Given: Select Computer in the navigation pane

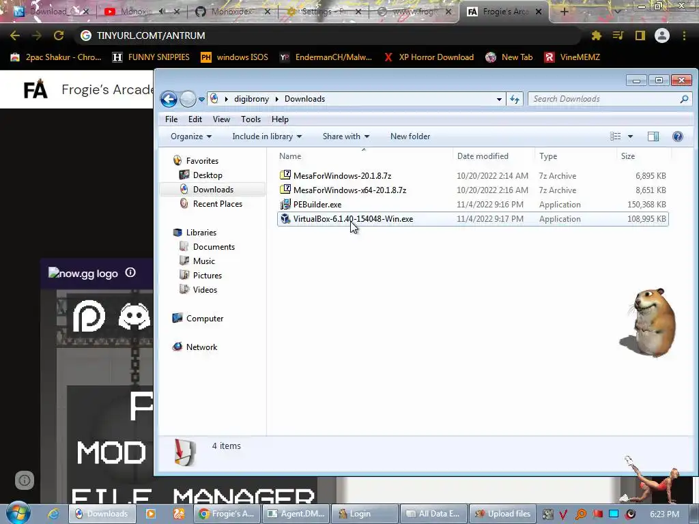Looking at the screenshot, I should (205, 319).
